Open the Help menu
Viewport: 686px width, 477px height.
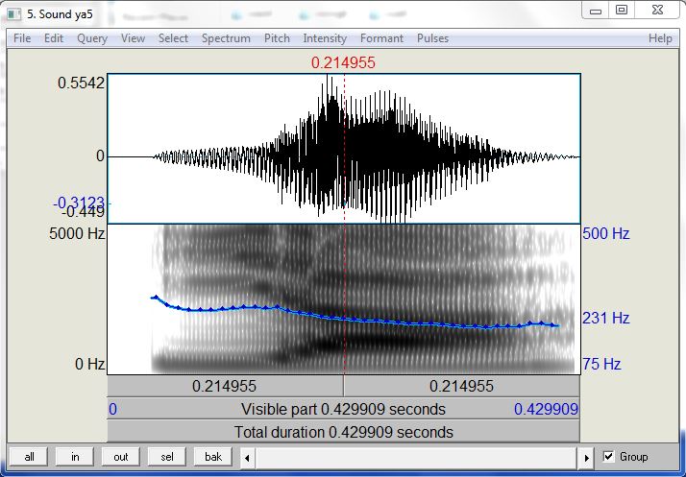(660, 38)
